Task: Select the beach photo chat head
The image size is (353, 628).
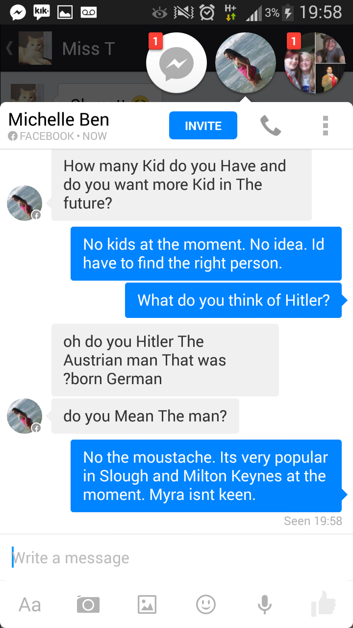Action: (245, 63)
